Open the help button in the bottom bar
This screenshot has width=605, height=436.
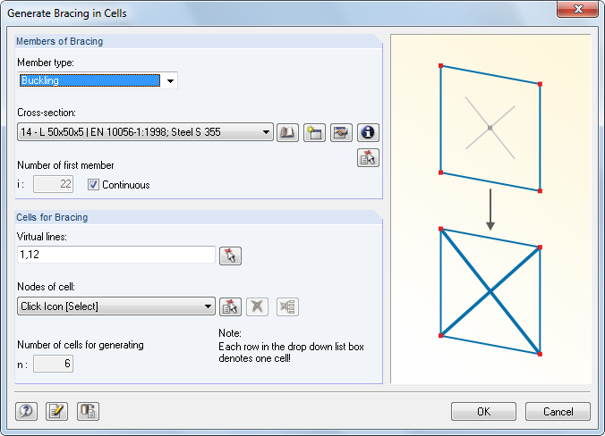[26, 411]
